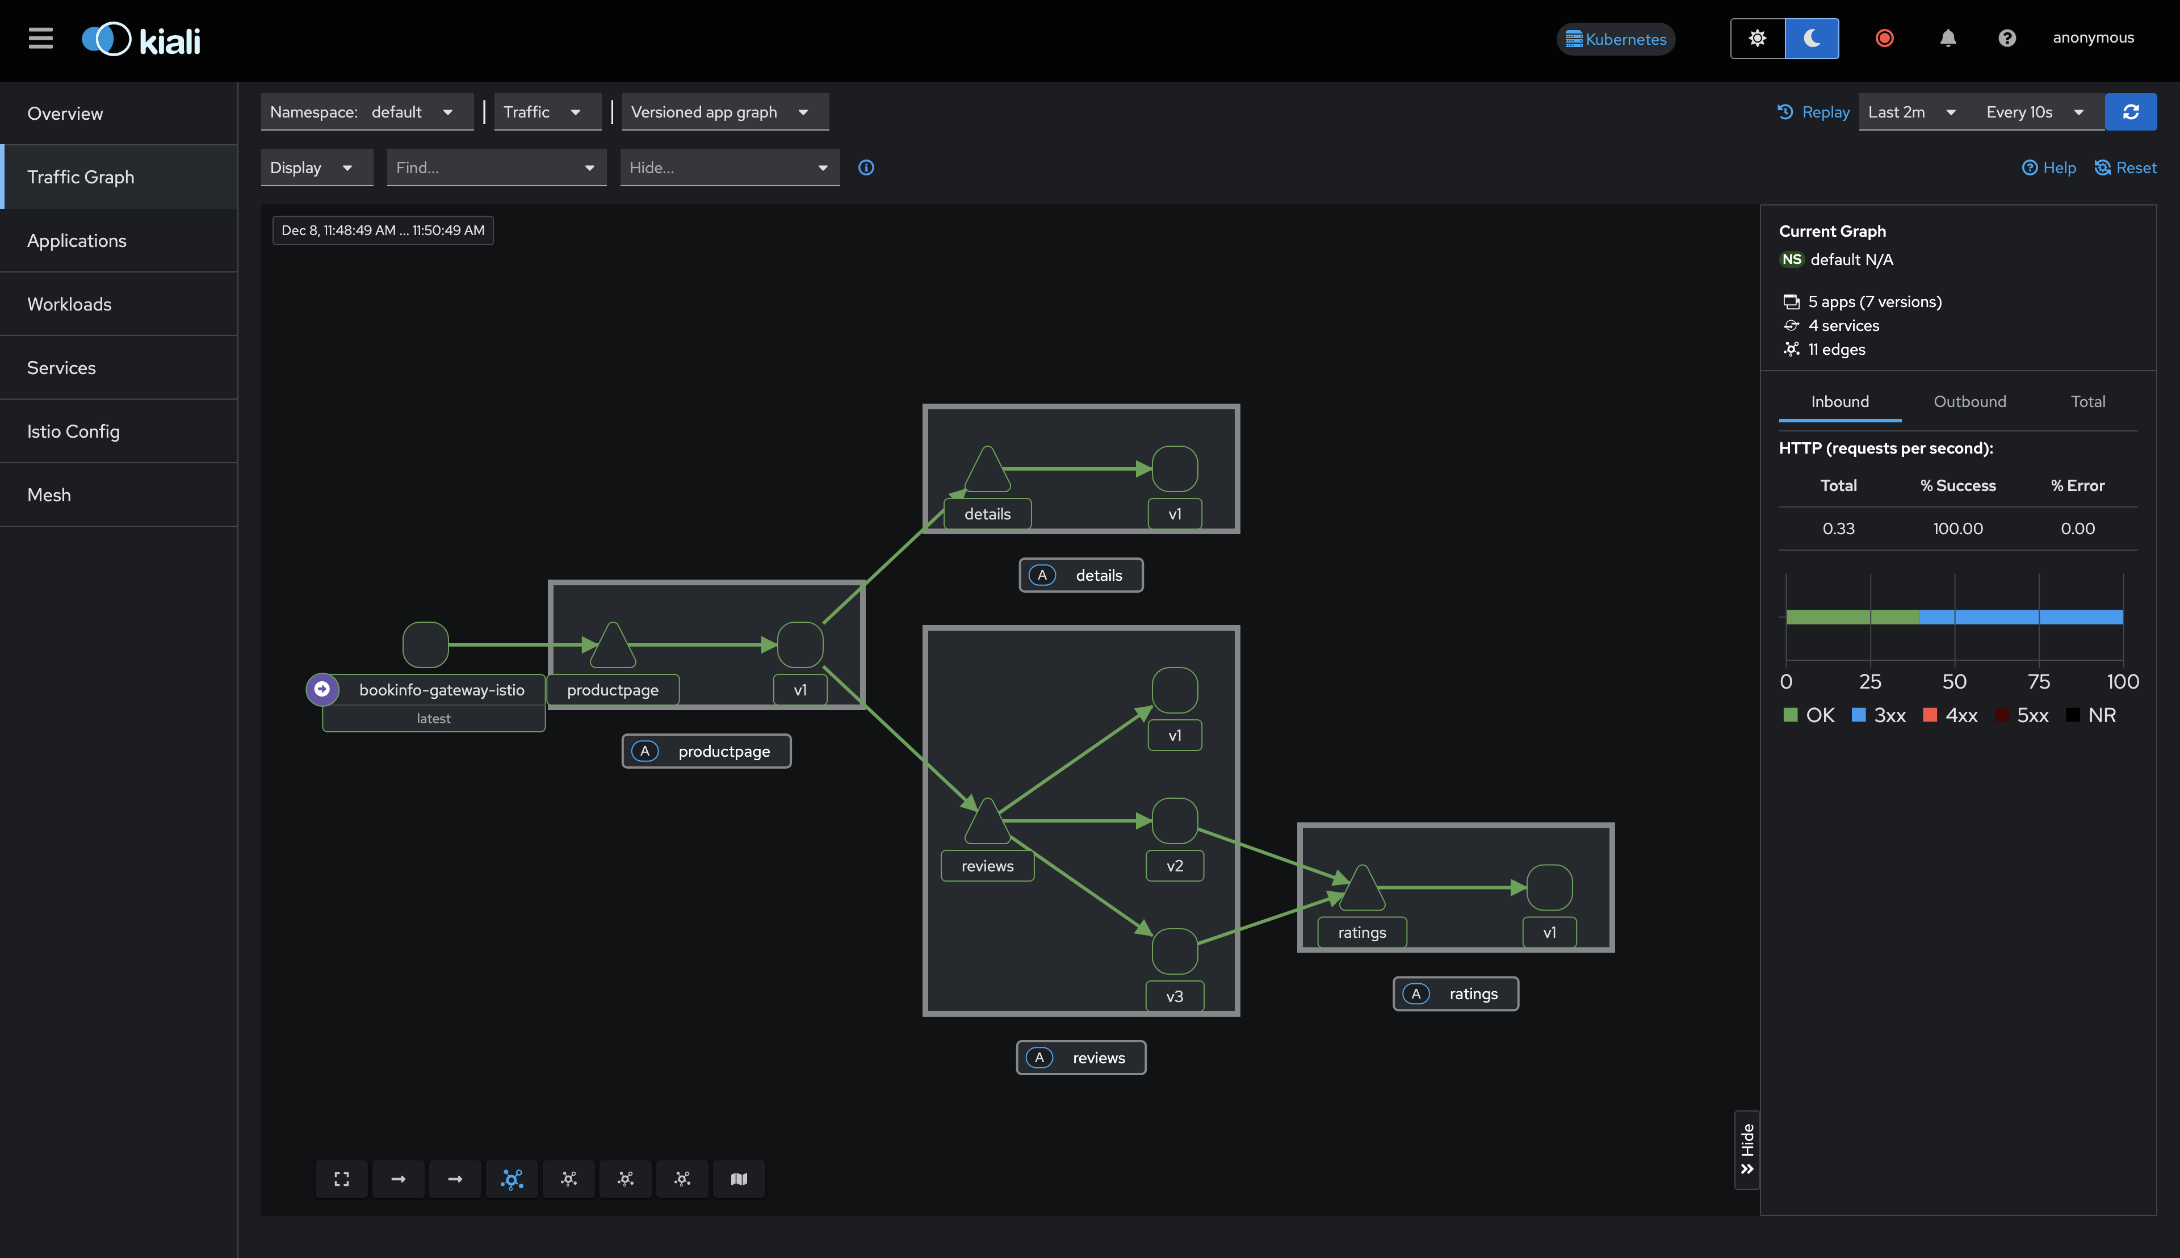2180x1258 pixels.
Task: Click the zoom-to-fit graph icon
Action: [x=341, y=1179]
